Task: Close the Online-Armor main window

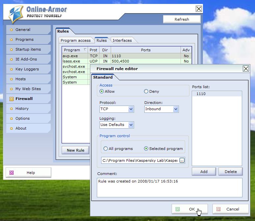Action: [199, 9]
